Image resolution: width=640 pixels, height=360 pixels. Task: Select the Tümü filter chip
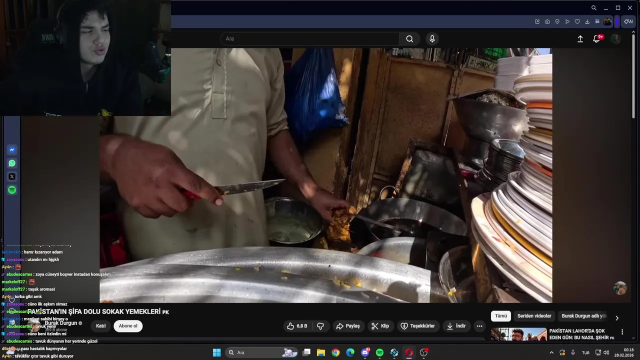coord(501,316)
